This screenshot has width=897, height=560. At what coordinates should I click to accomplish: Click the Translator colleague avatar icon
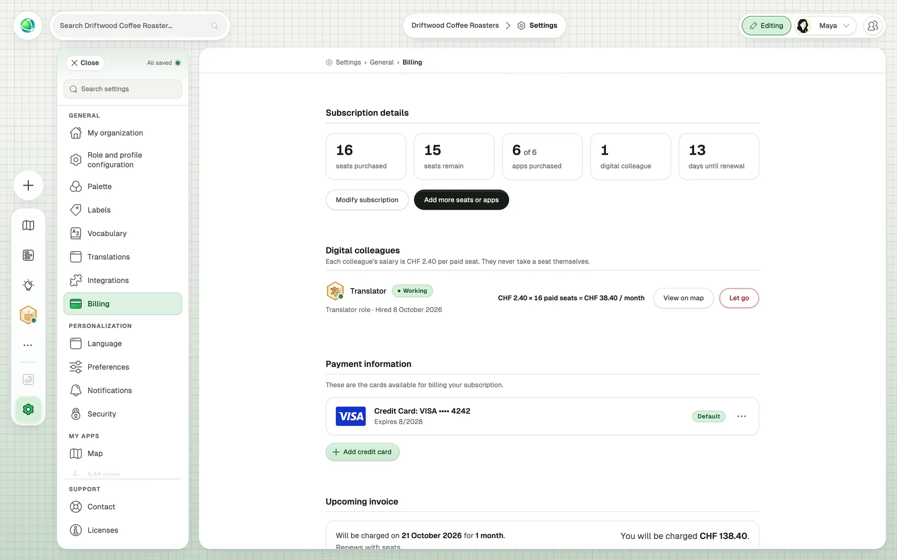coord(335,291)
